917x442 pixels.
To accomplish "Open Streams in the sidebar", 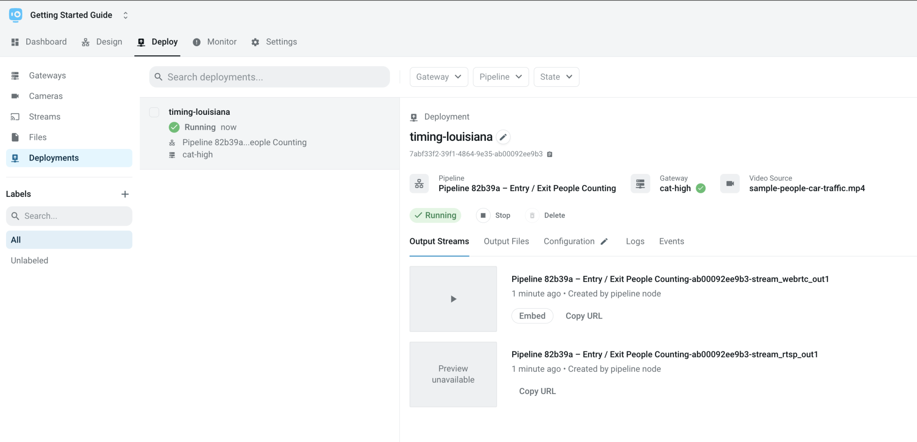I will click(x=69, y=117).
